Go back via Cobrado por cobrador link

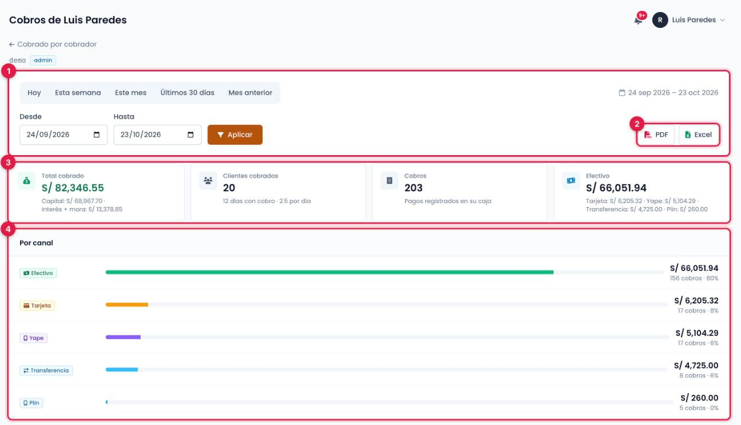(53, 44)
